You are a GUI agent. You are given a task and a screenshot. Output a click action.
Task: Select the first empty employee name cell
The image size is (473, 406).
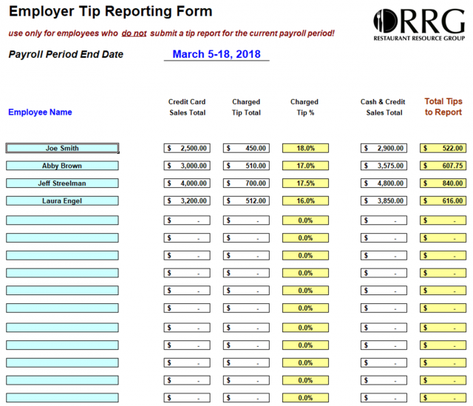(62, 220)
